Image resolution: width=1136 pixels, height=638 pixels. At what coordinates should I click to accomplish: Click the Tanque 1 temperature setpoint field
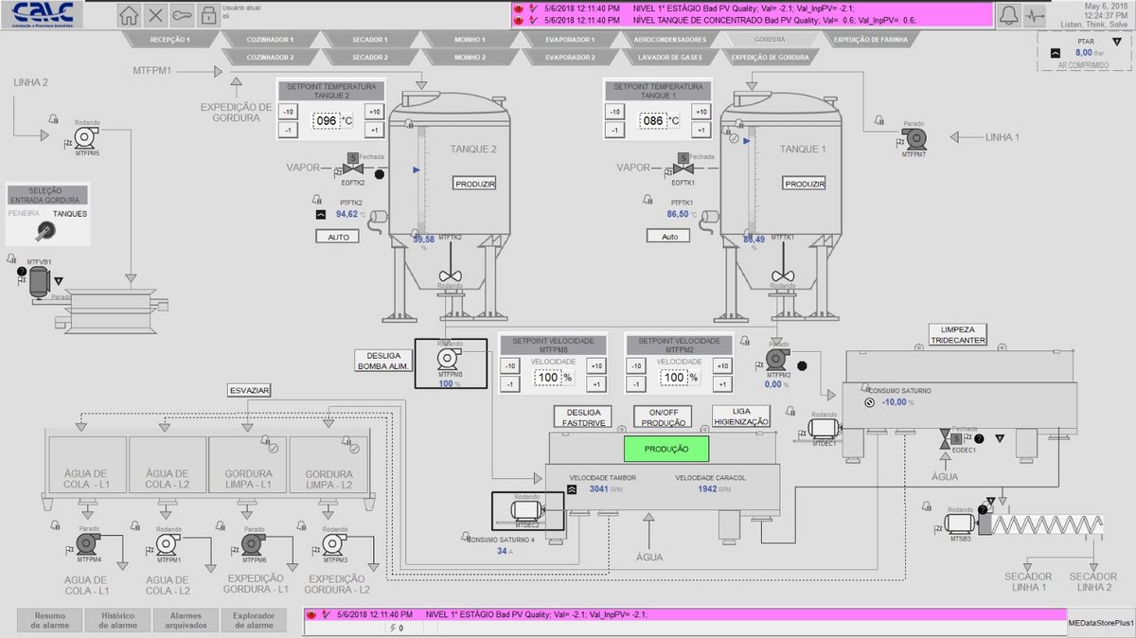tap(654, 121)
